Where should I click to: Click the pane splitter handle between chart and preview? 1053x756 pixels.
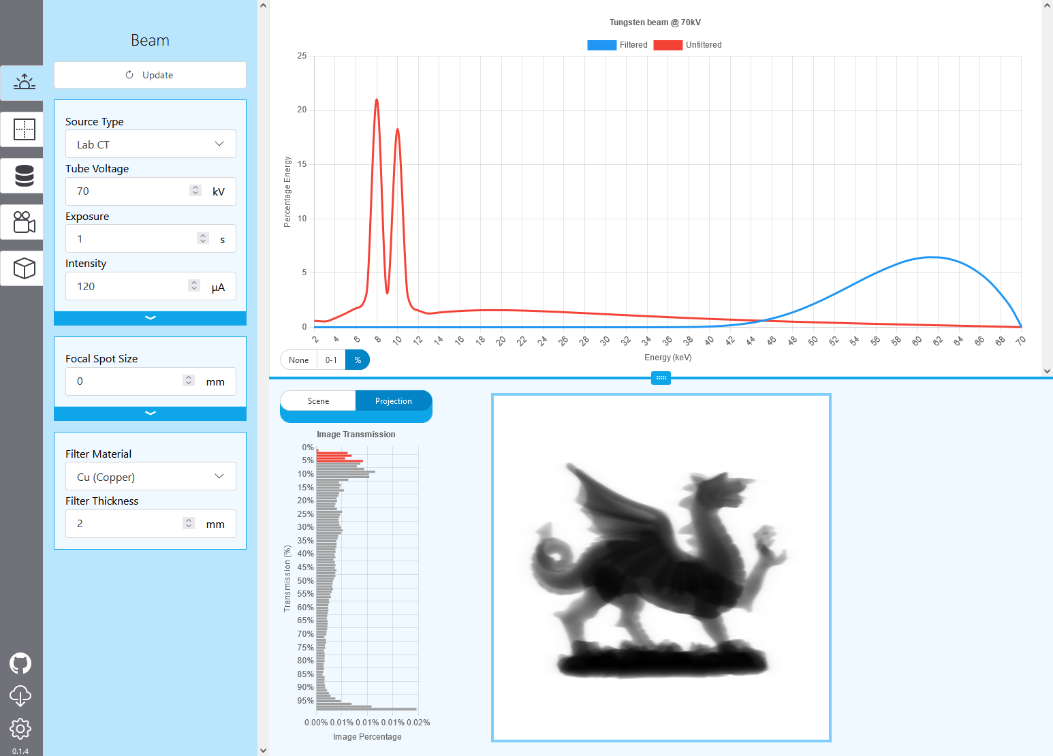coord(661,377)
